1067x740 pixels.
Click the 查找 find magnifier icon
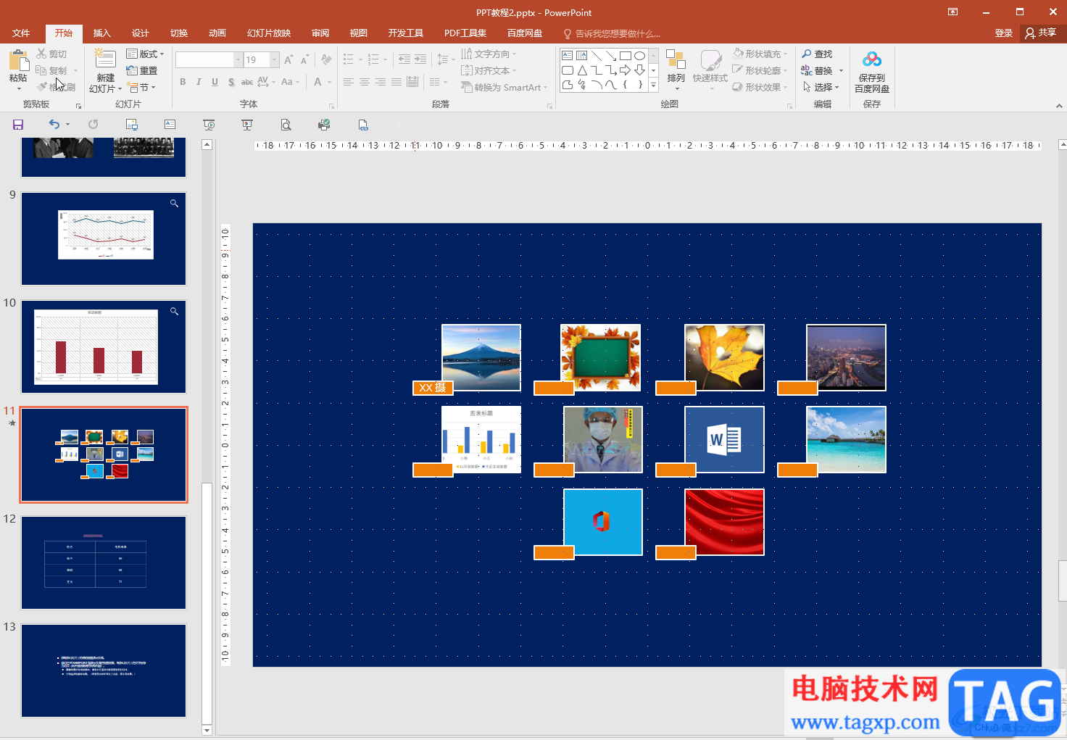pos(807,54)
